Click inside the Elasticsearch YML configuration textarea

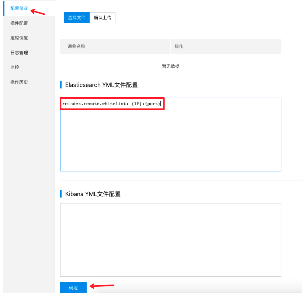(x=171, y=135)
